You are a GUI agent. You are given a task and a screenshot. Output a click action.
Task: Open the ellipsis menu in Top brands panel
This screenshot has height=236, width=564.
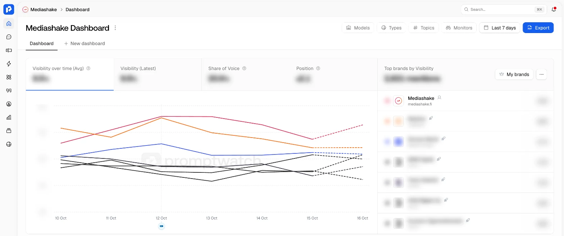click(541, 74)
